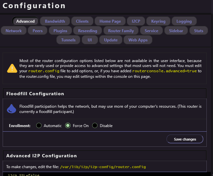The width and height of the screenshot is (213, 176).
Task: Open the Stats tab
Action: tap(199, 31)
